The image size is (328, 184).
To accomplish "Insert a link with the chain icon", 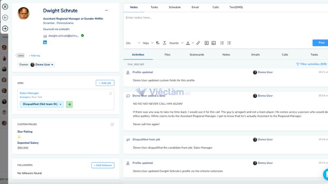I will click(x=198, y=43).
